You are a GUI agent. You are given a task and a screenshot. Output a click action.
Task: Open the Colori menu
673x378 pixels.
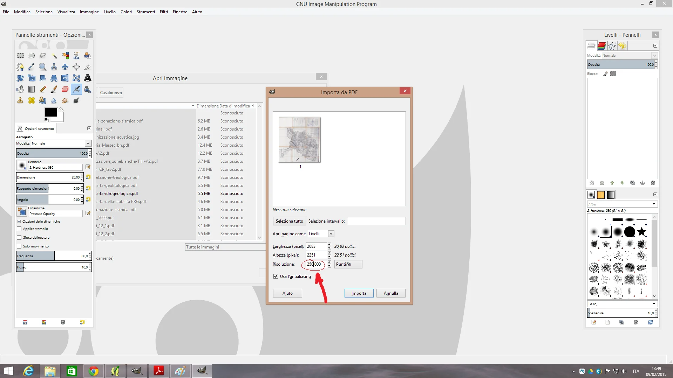coord(126,12)
